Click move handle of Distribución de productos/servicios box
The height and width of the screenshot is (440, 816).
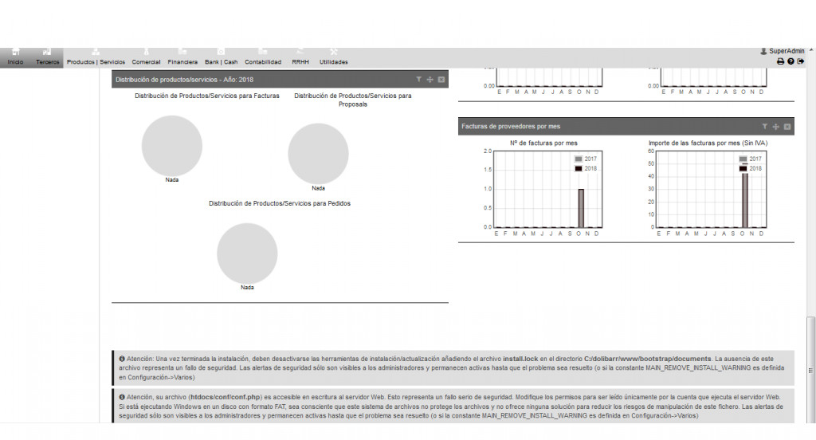click(430, 80)
